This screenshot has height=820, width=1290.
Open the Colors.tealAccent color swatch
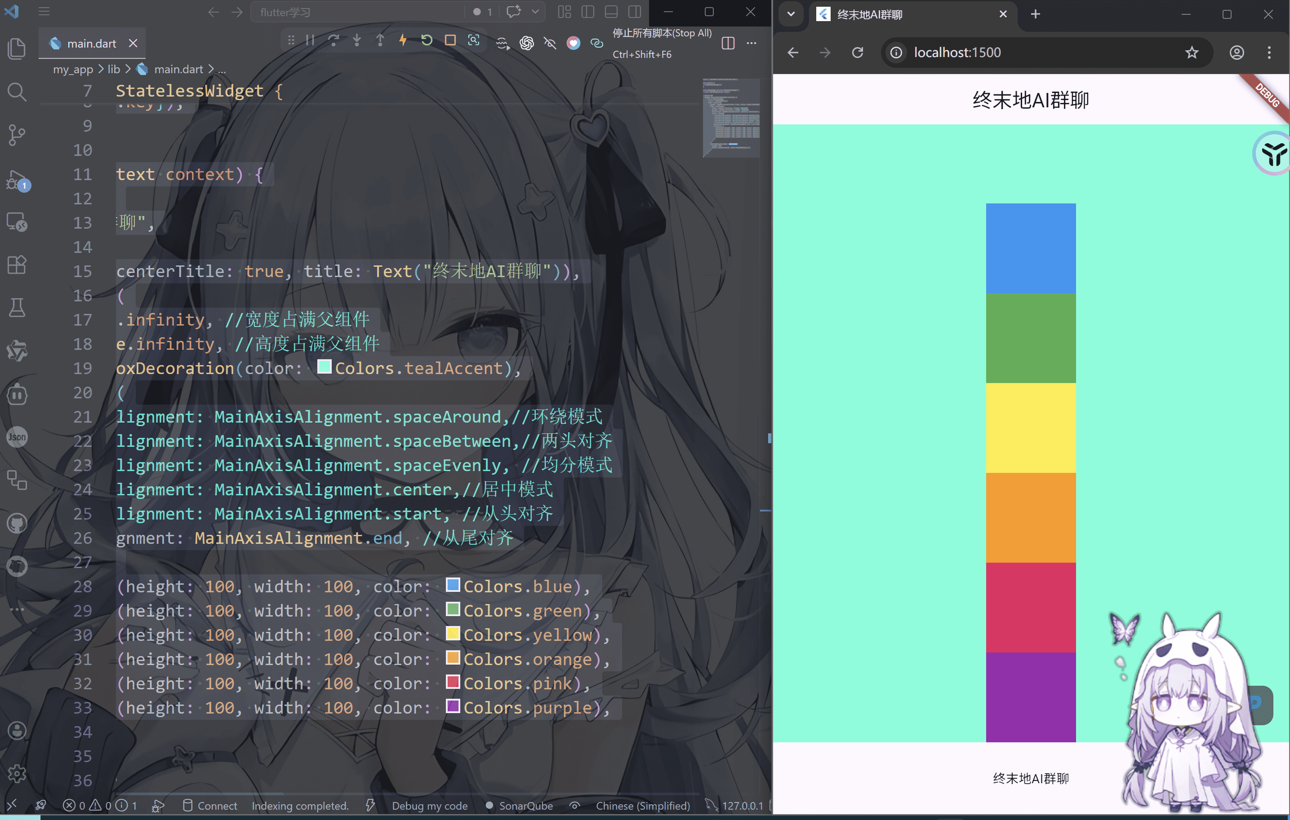tap(324, 366)
